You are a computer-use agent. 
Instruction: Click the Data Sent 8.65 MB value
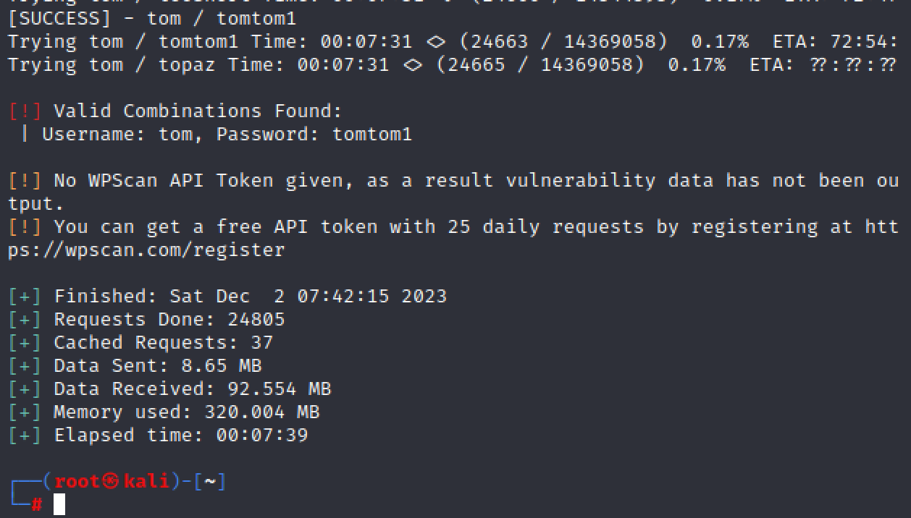[221, 365]
